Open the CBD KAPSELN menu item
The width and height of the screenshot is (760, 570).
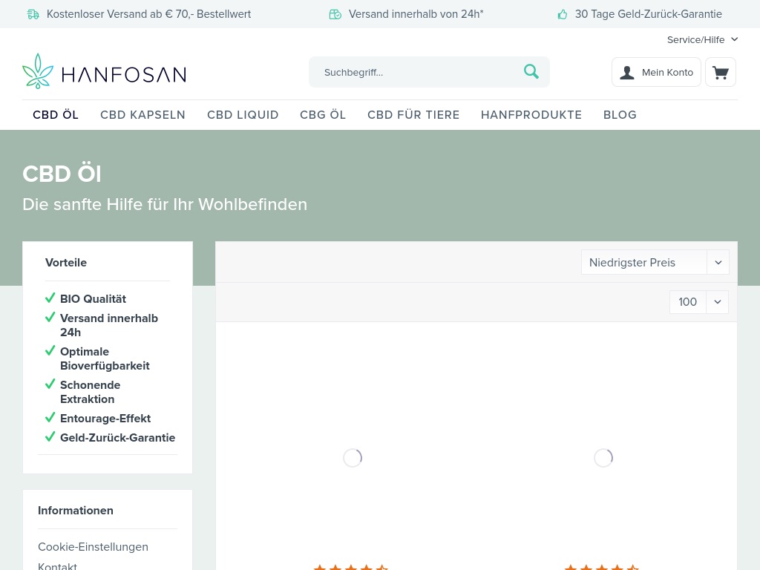tap(142, 115)
